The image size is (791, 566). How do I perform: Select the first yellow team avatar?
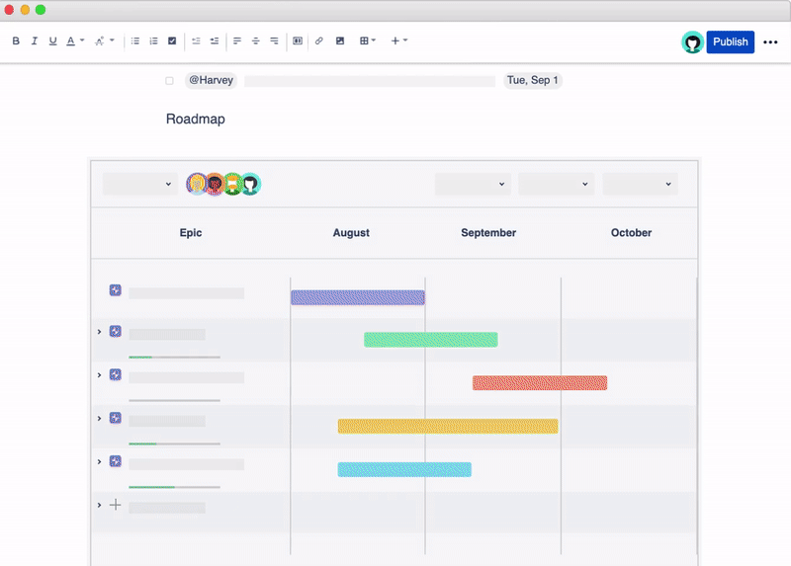pyautogui.click(x=196, y=184)
